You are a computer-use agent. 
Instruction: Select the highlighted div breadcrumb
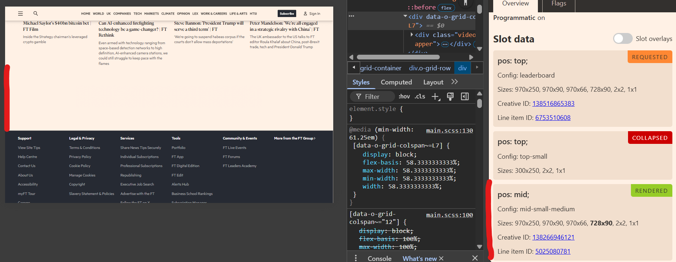pyautogui.click(x=462, y=68)
